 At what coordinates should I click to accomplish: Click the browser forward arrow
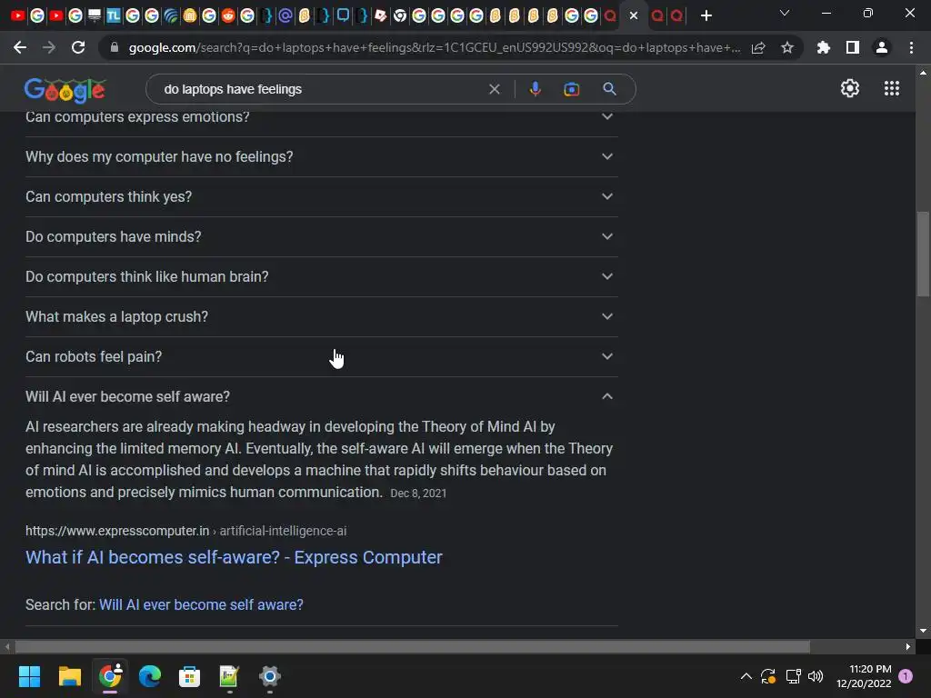click(49, 47)
